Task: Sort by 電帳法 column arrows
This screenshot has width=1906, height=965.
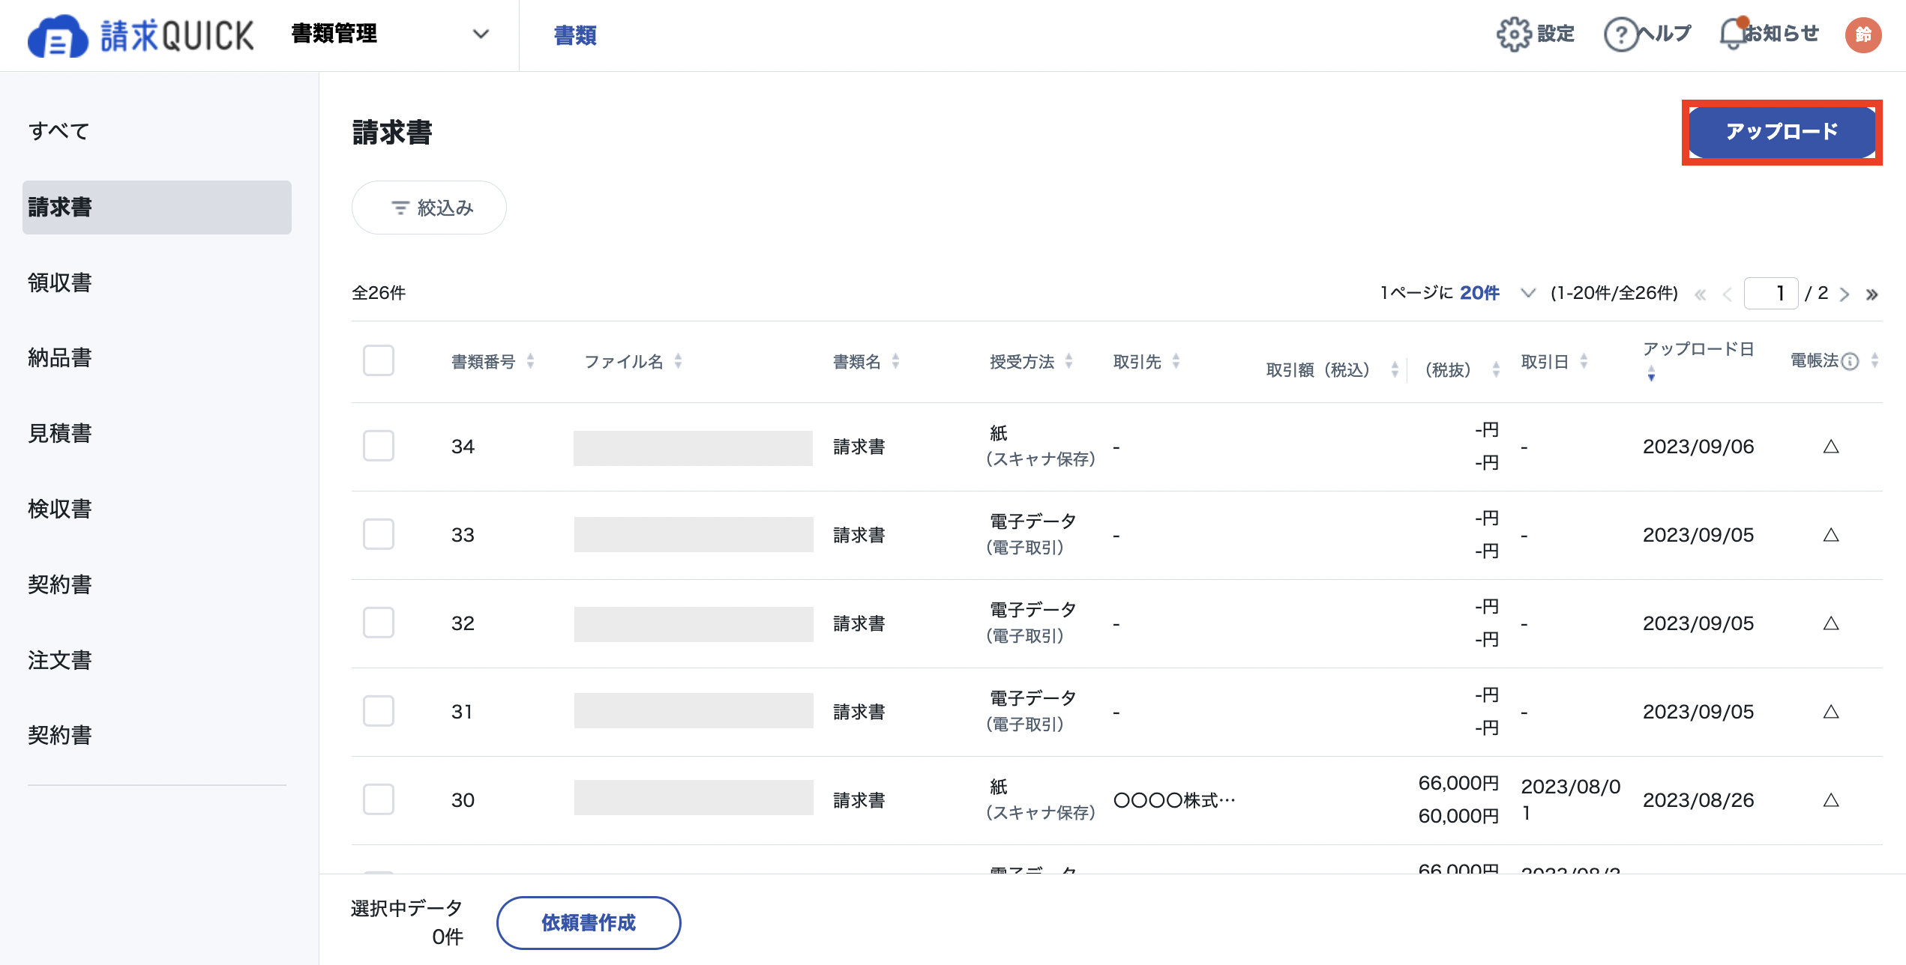Action: (x=1875, y=361)
